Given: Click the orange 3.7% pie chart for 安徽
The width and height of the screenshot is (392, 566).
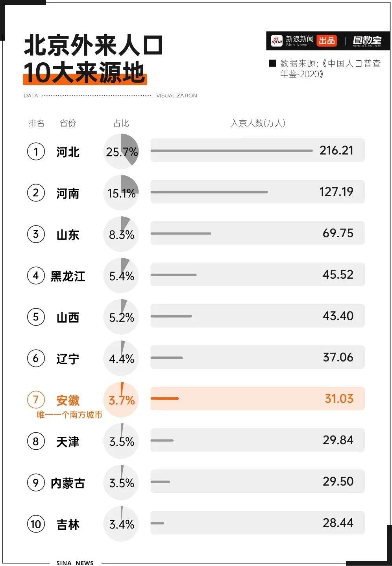Looking at the screenshot, I should pos(121,400).
